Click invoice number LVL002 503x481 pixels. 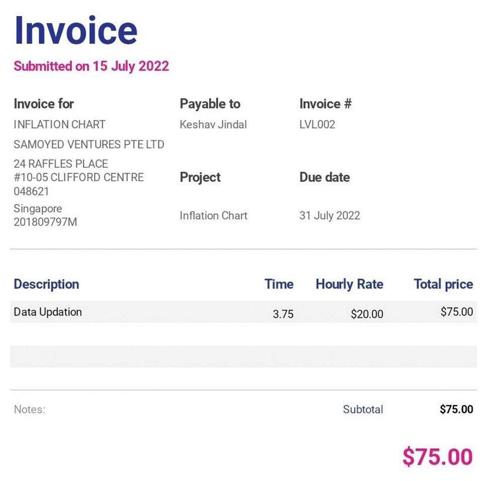click(317, 124)
